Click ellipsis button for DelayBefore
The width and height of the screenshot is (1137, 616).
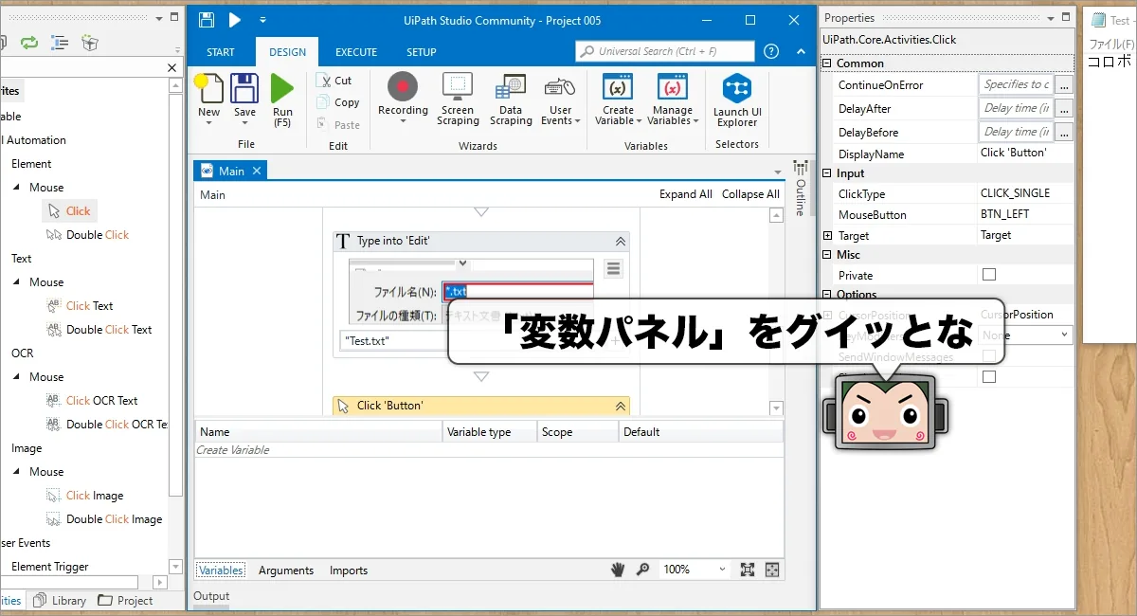pyautogui.click(x=1064, y=132)
